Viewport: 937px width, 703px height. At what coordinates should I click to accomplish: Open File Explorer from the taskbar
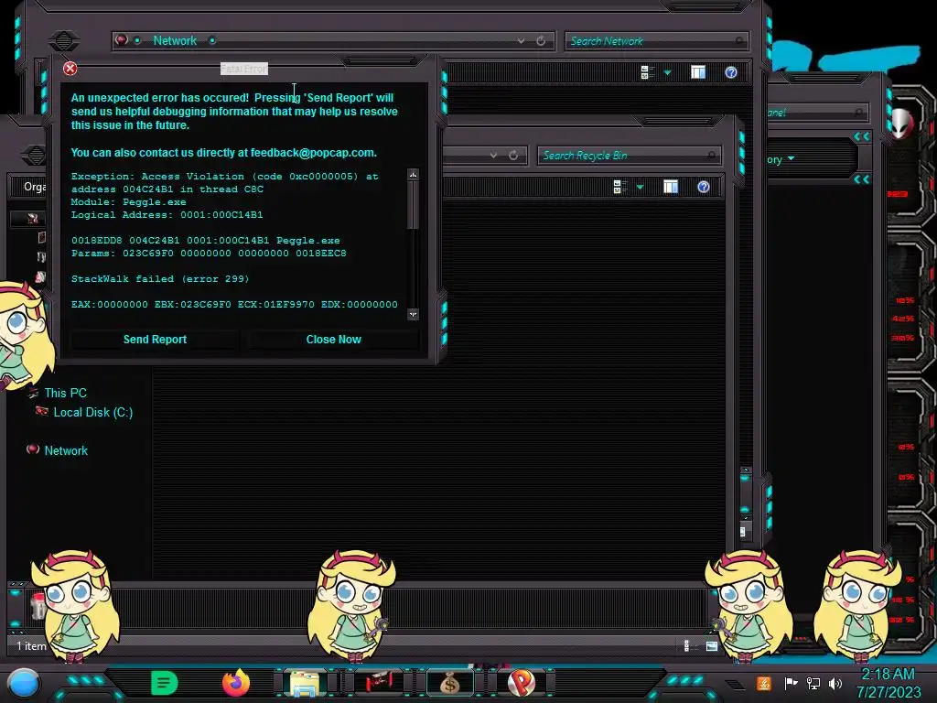305,683
